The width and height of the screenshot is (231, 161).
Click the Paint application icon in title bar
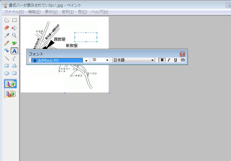(5, 5)
